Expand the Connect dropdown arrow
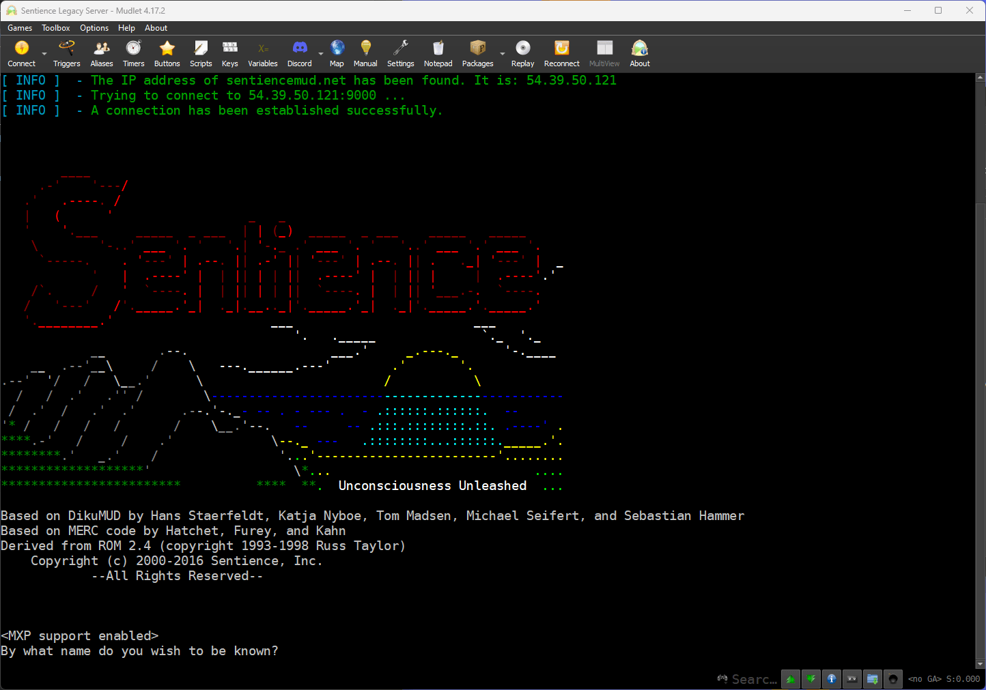This screenshot has width=986, height=690. pos(44,54)
